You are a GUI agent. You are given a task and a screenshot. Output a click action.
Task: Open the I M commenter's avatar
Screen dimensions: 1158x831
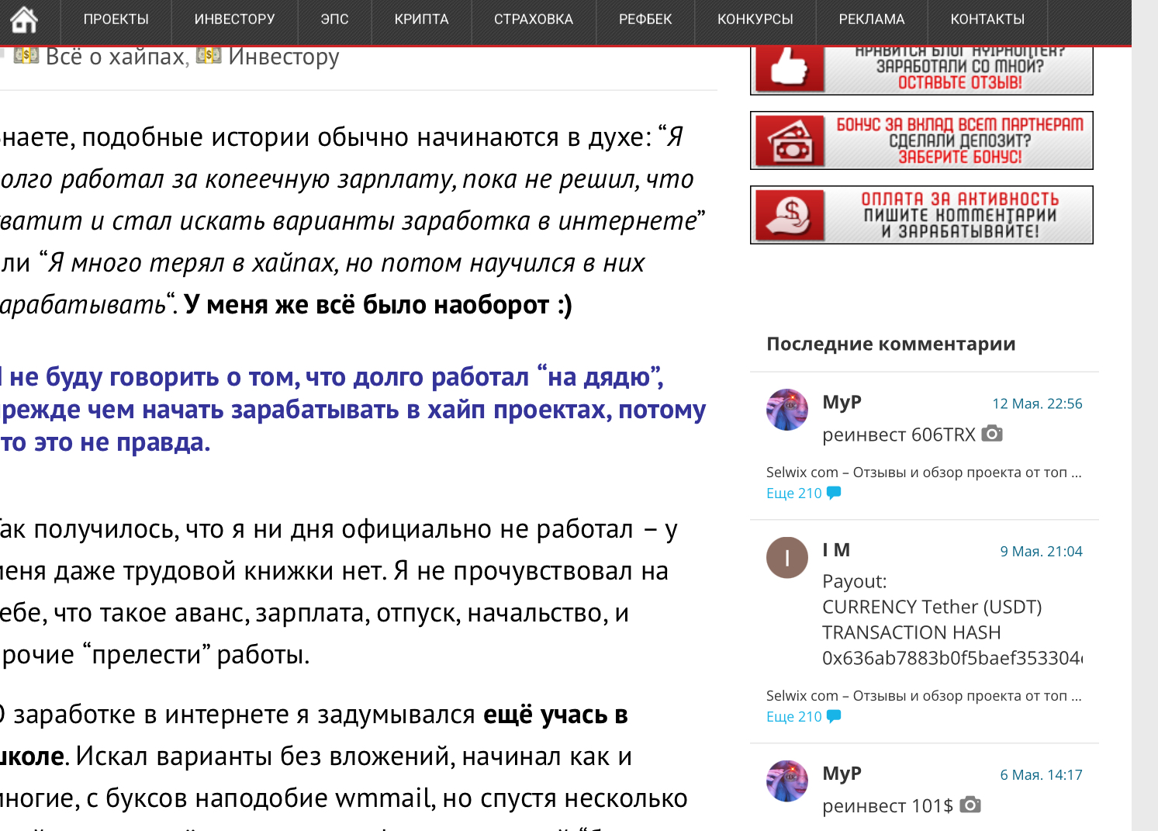click(x=788, y=558)
